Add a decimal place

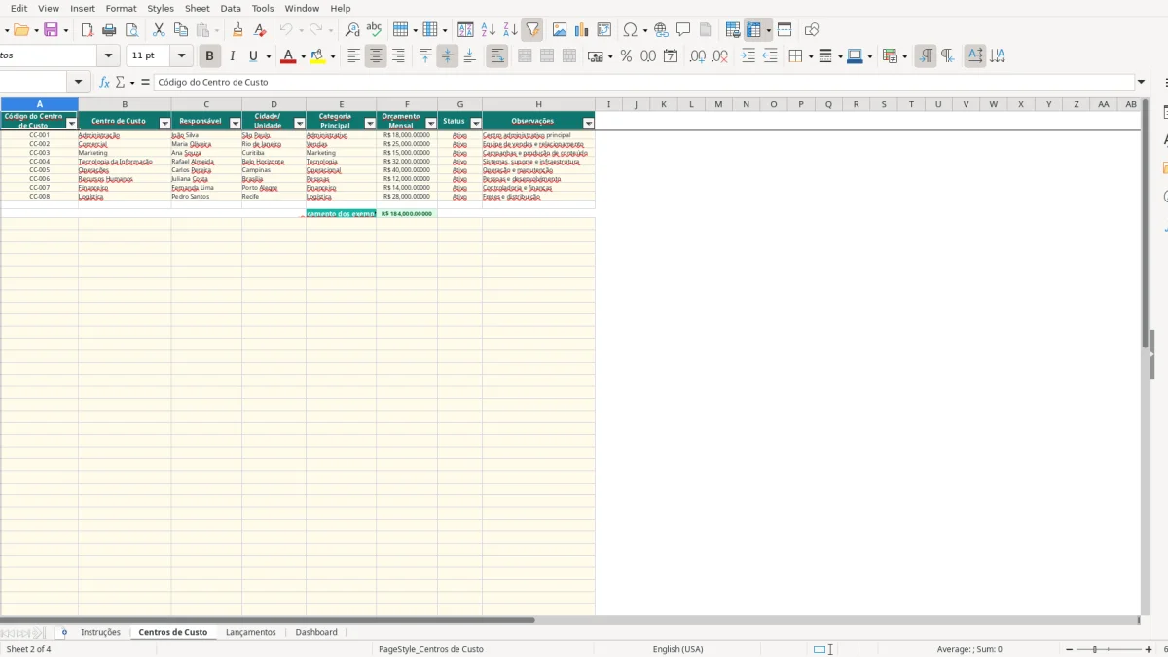point(697,56)
